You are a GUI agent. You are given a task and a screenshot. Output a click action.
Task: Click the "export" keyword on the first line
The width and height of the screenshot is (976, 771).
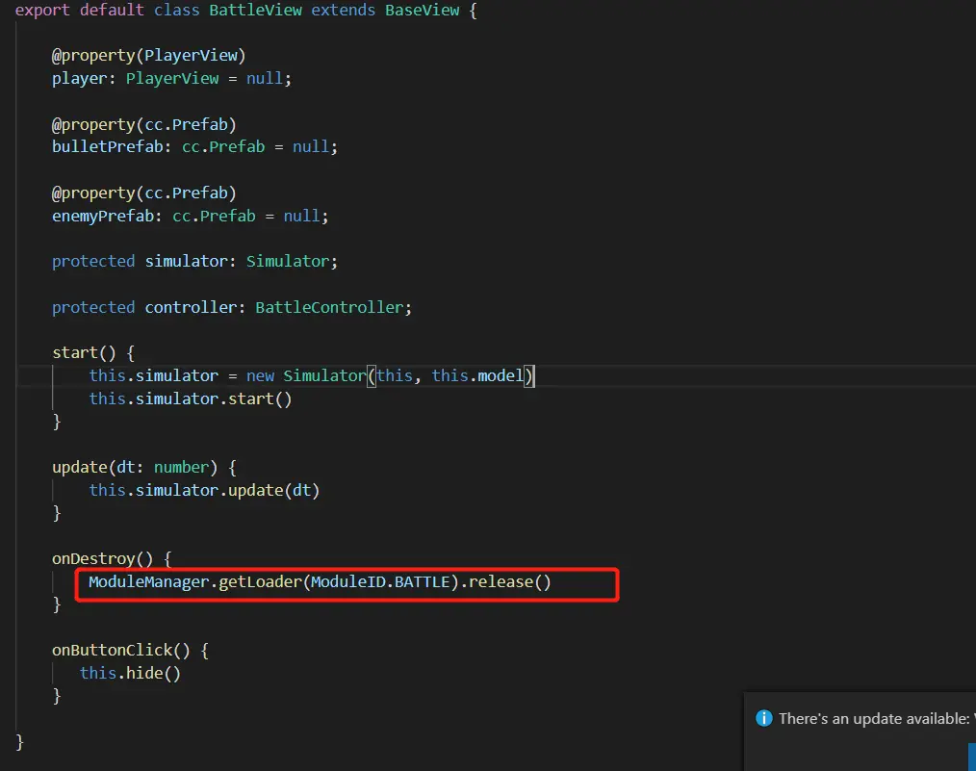[x=42, y=11]
